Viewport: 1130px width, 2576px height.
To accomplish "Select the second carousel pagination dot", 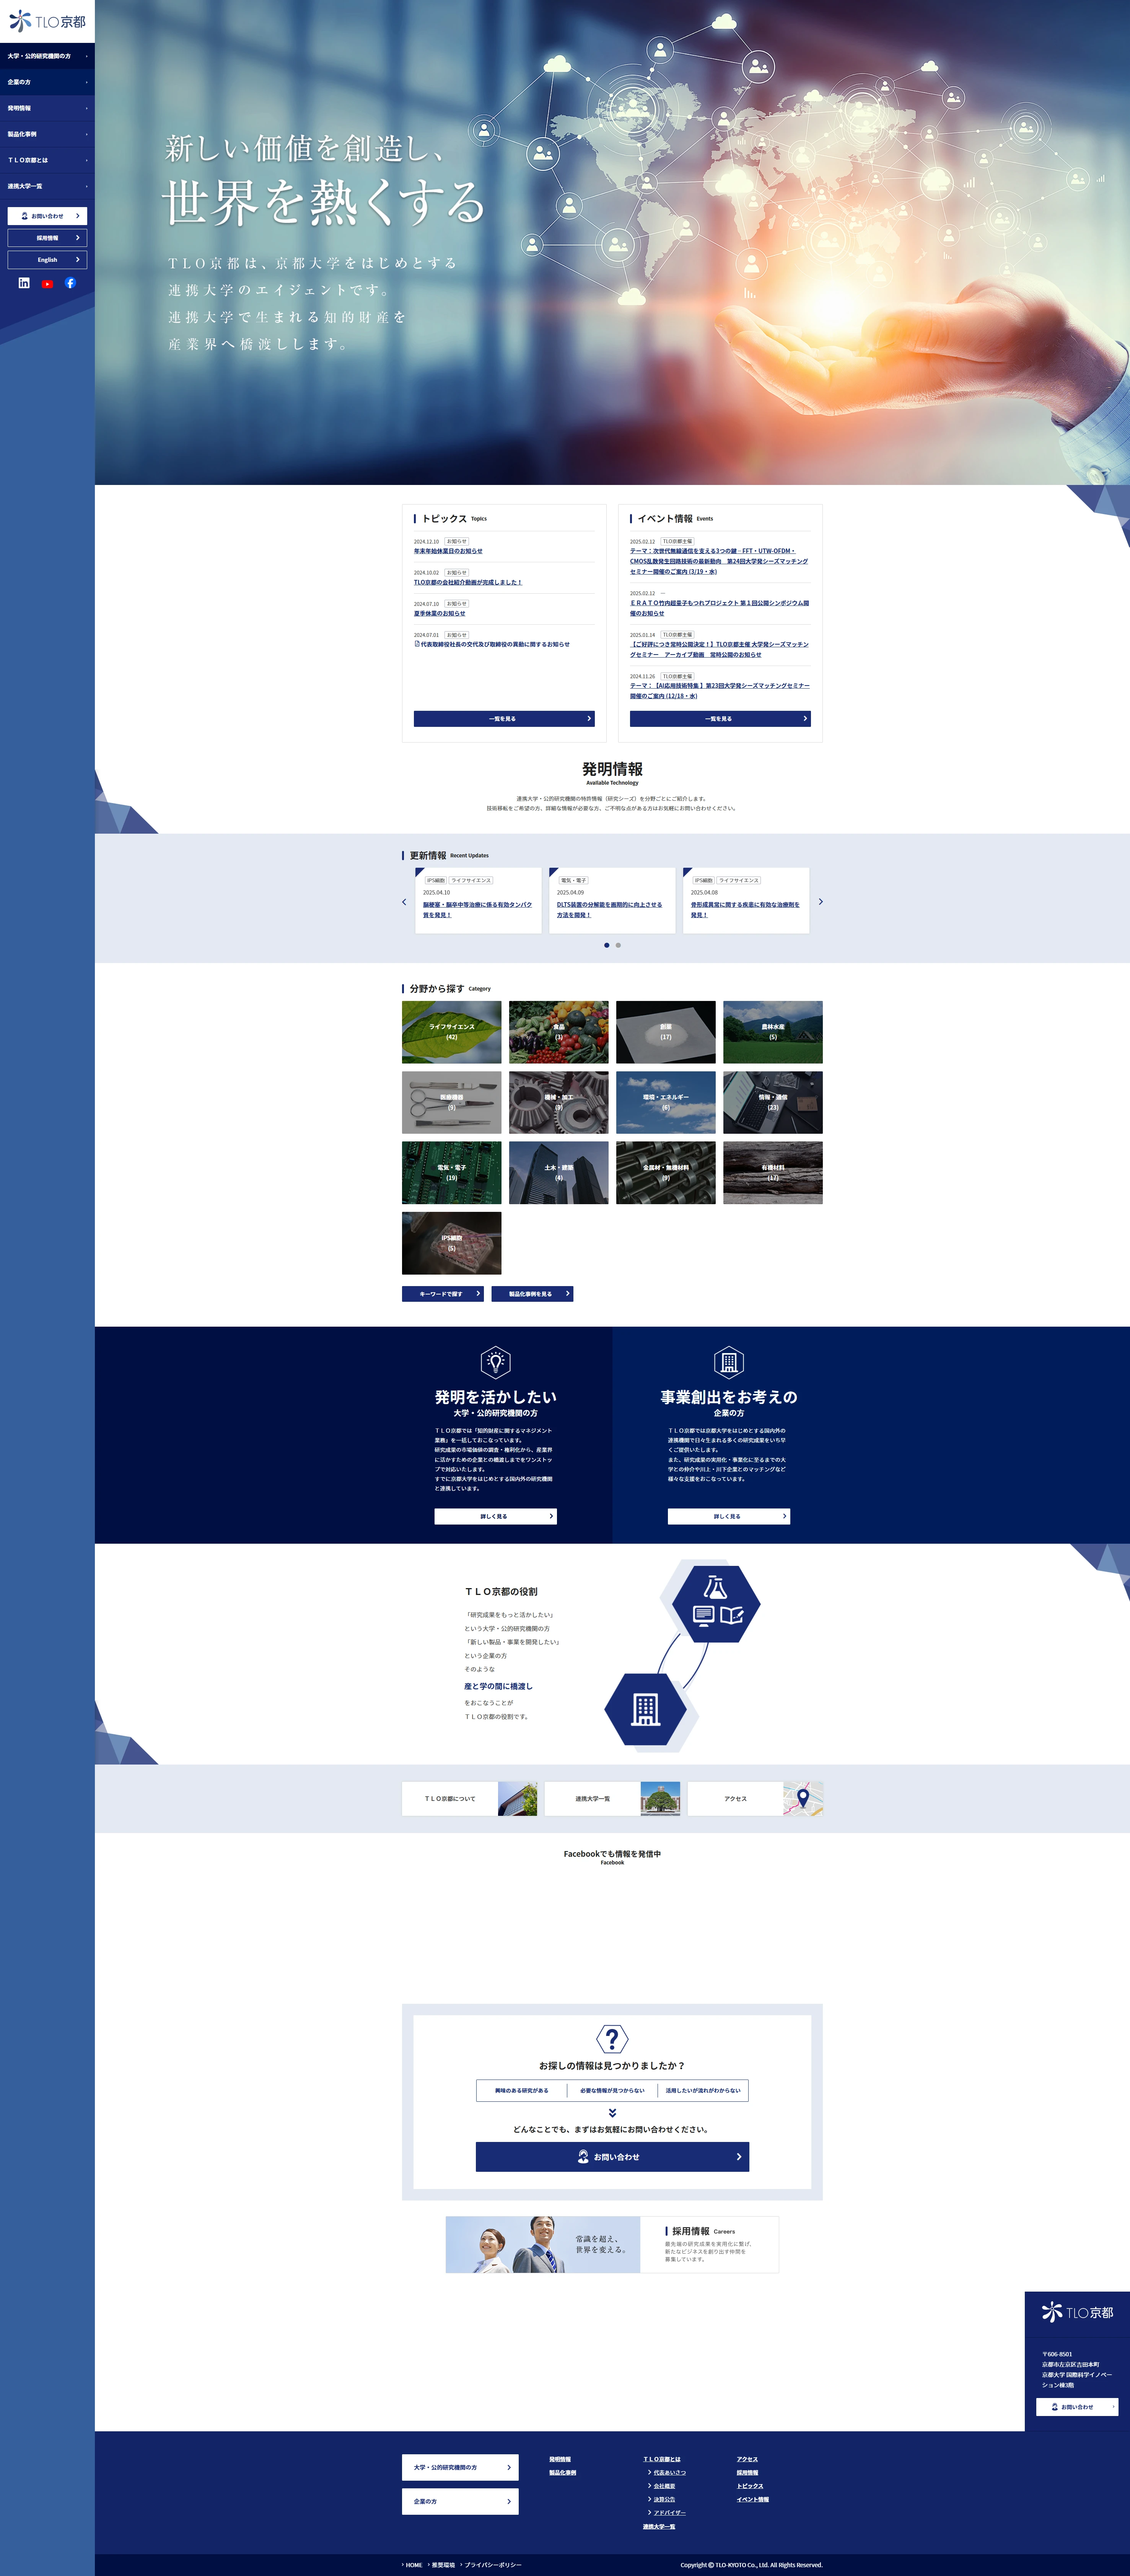I will pos(619,945).
